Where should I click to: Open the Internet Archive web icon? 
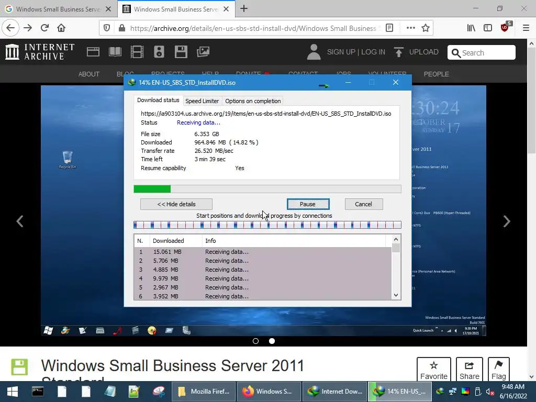tap(93, 52)
